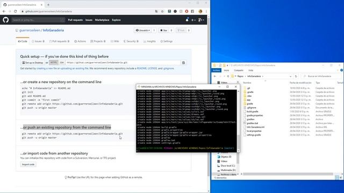Click Explore in GitHub header
The image size is (344, 193).
116,20
